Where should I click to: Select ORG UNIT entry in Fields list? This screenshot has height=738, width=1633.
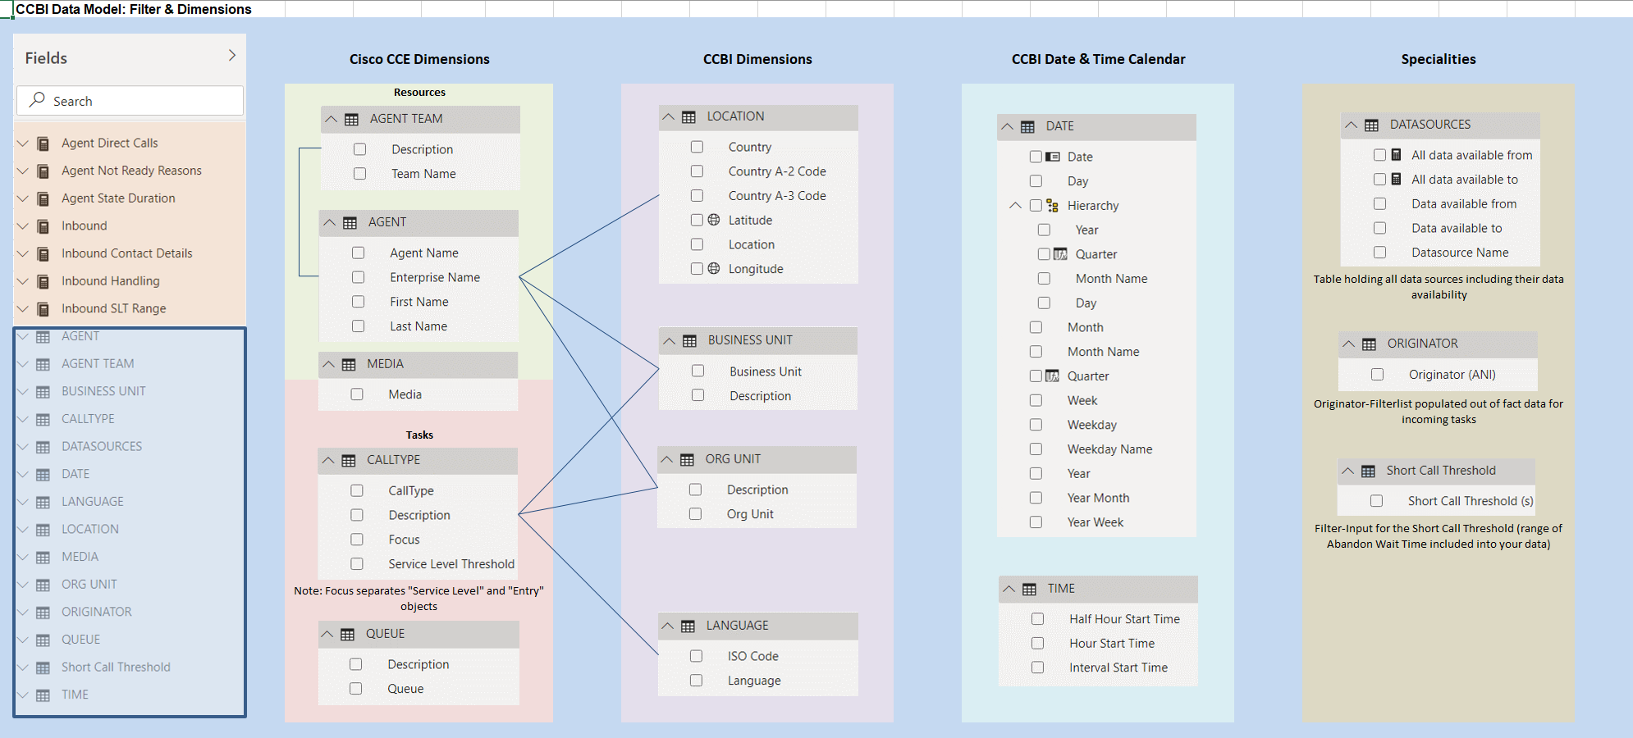coord(89,584)
